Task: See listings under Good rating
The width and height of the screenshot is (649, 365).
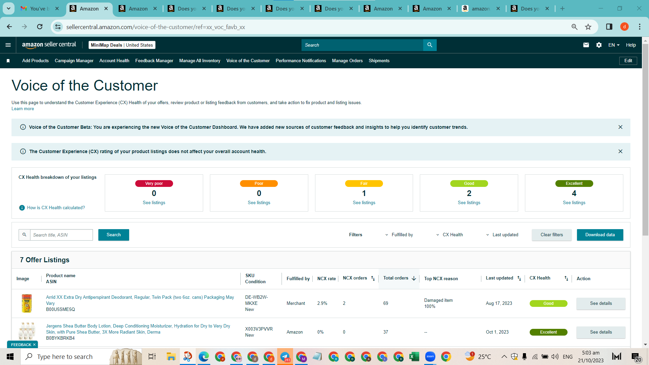Action: coord(469,202)
